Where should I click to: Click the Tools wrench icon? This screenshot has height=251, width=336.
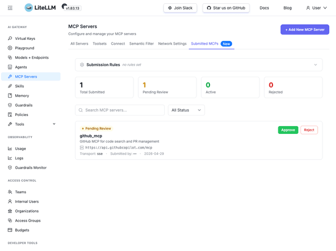[x=10, y=124]
